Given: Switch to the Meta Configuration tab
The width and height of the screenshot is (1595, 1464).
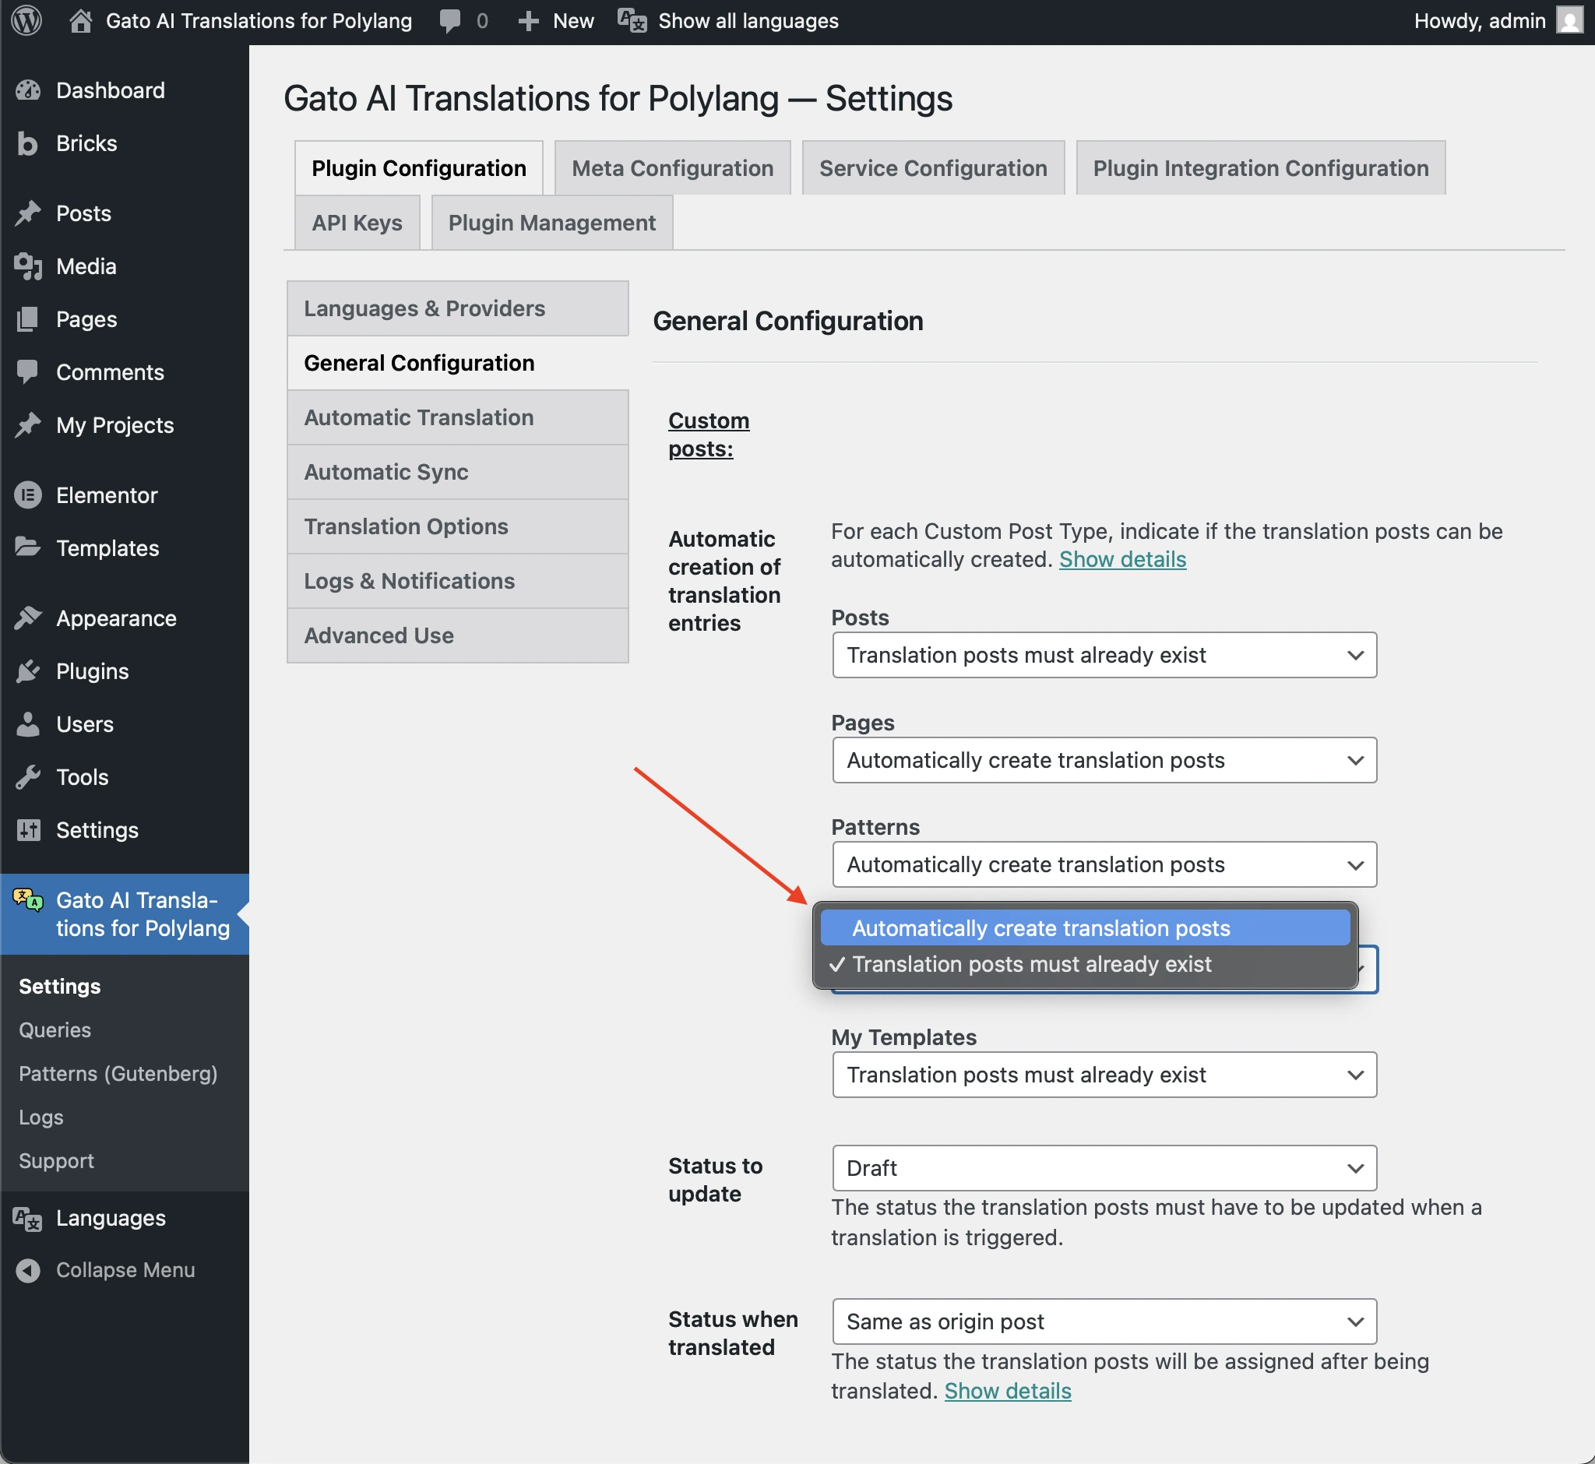Looking at the screenshot, I should [672, 167].
